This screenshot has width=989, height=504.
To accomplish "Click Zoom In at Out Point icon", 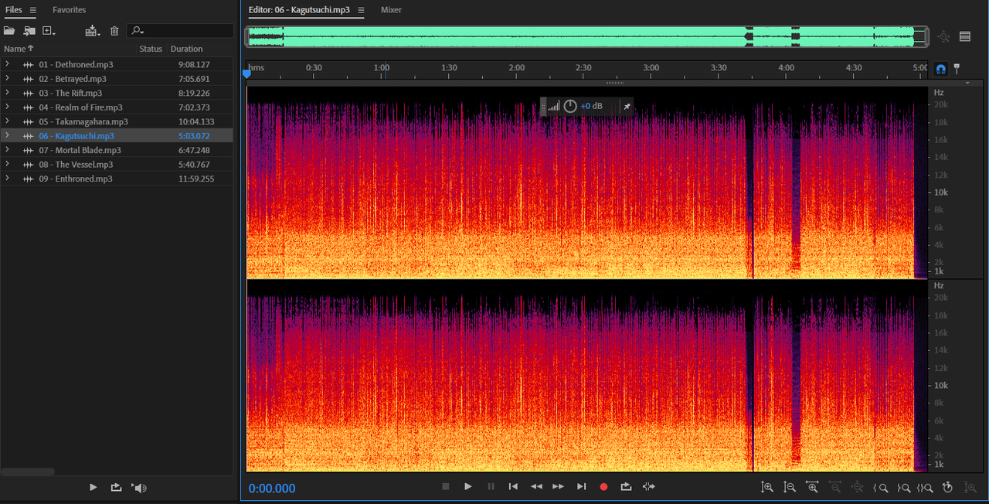I will (902, 488).
